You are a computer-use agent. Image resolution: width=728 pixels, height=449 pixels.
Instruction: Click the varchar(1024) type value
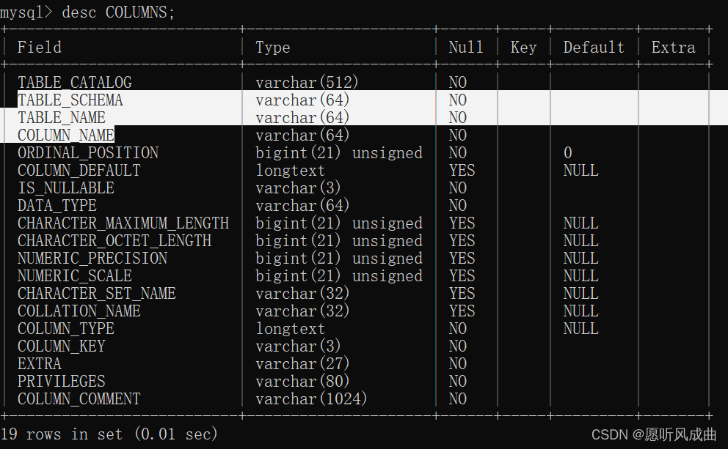(x=312, y=399)
